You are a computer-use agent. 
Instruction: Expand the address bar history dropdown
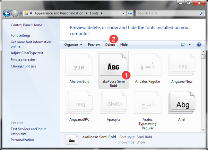tap(123, 13)
